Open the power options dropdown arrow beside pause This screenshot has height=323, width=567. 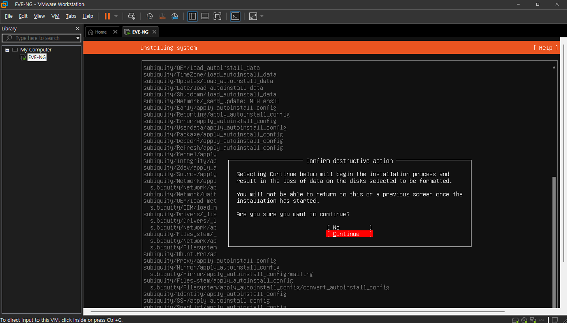pyautogui.click(x=116, y=16)
